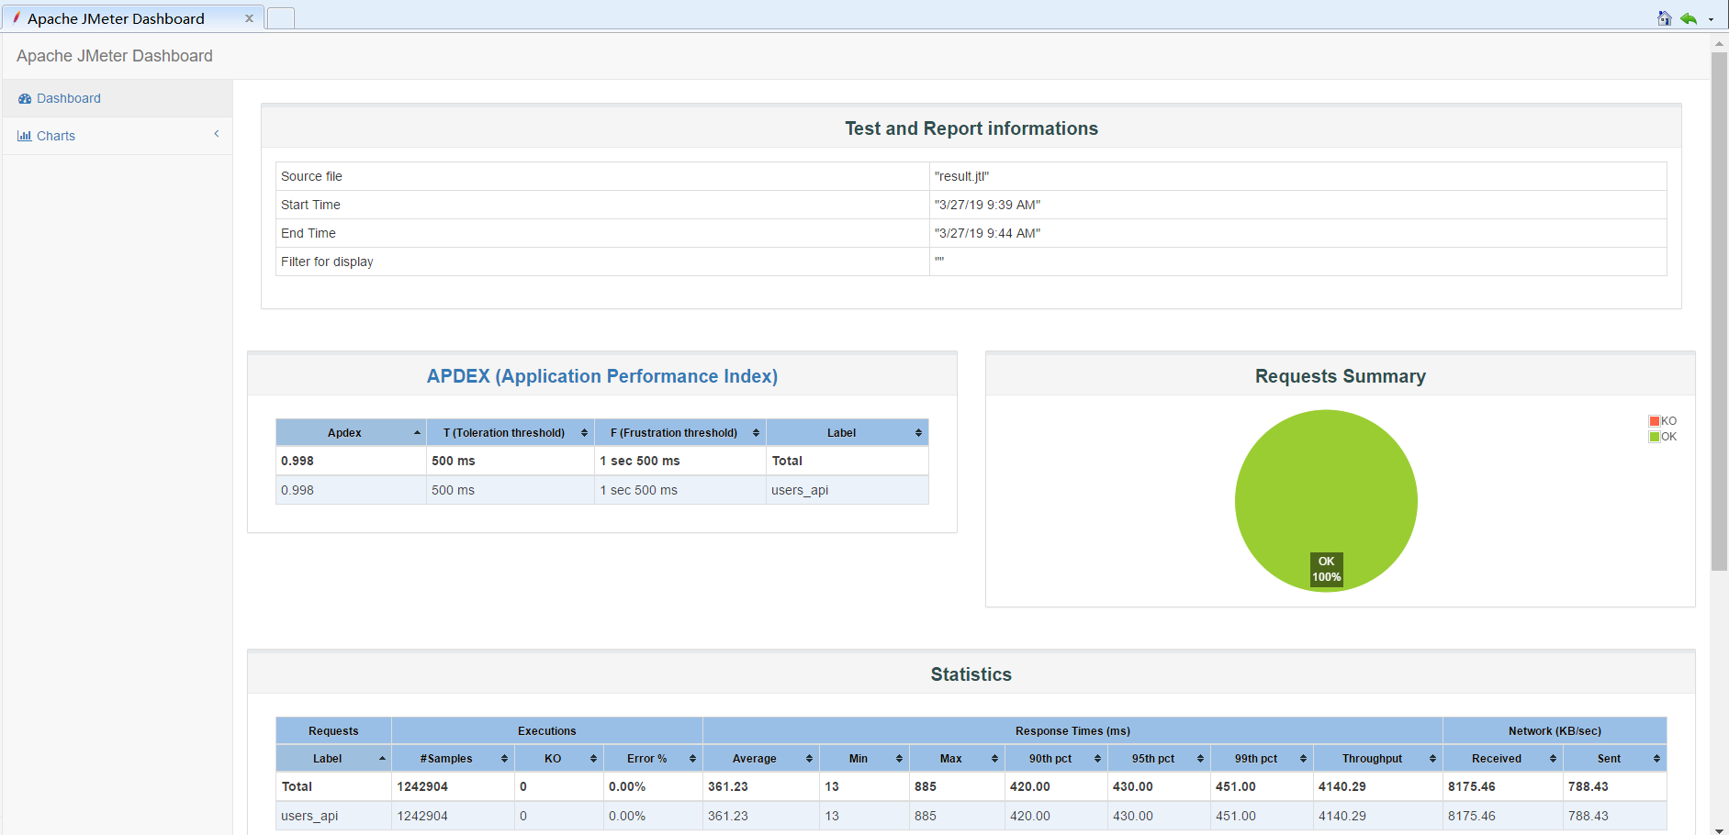Sort Statistics by Throughput column
Screen dimensions: 1729x835
coord(1378,758)
